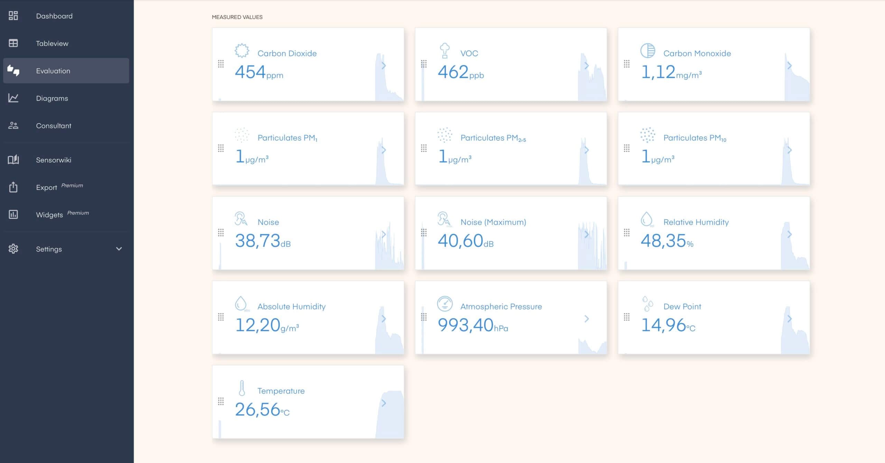Click the Temperature card drag handle
The width and height of the screenshot is (885, 463).
coord(221,401)
